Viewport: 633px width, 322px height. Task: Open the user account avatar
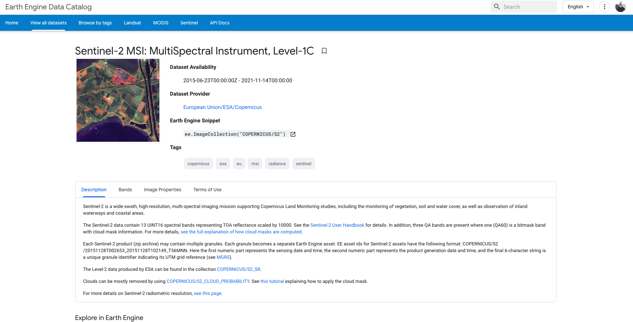click(620, 7)
